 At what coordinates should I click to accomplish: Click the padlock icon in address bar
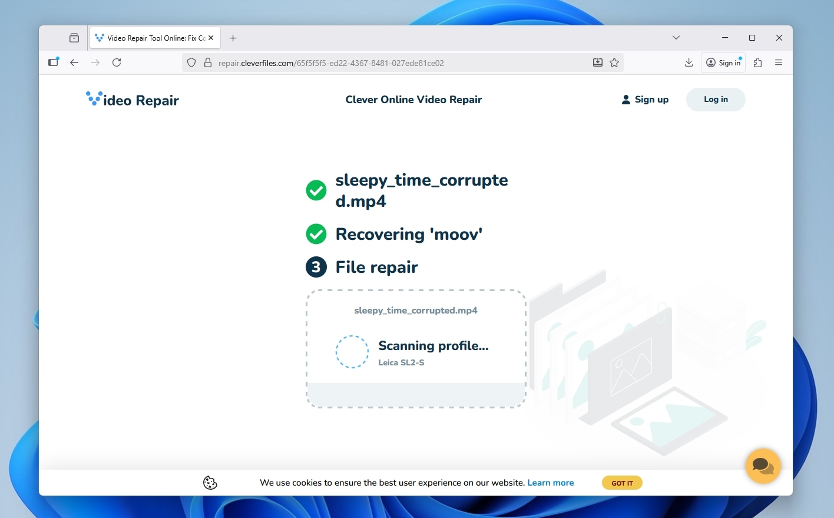pyautogui.click(x=208, y=62)
